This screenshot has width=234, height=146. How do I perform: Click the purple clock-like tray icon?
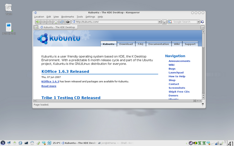click(191, 143)
